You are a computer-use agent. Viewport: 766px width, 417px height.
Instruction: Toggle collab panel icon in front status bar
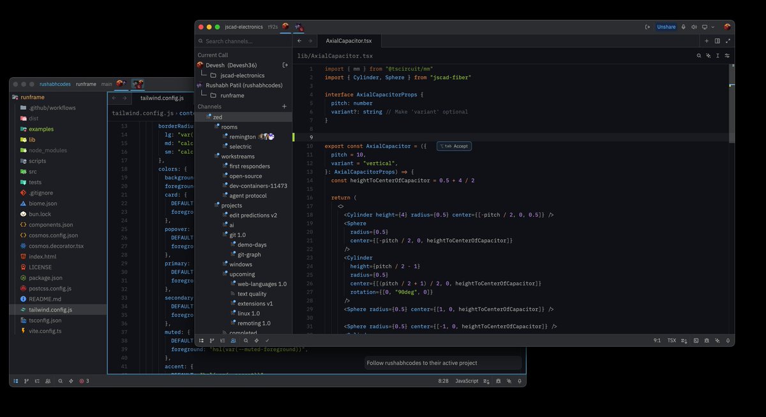(x=233, y=340)
